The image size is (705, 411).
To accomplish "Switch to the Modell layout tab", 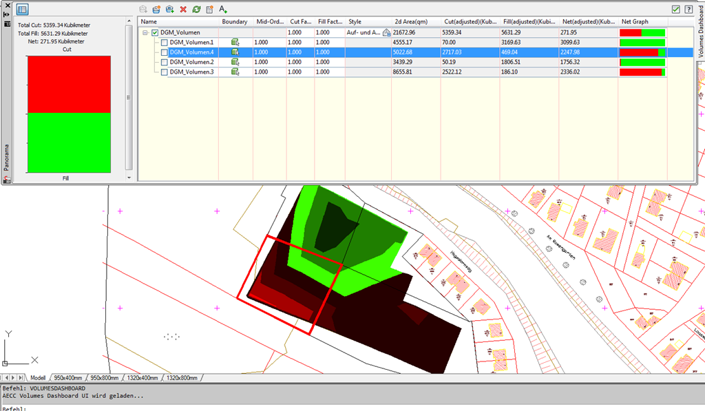I will click(38, 378).
